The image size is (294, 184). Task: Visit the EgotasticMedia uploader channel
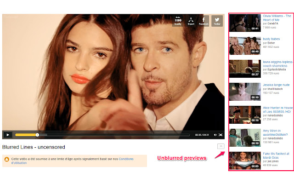pos(277,69)
